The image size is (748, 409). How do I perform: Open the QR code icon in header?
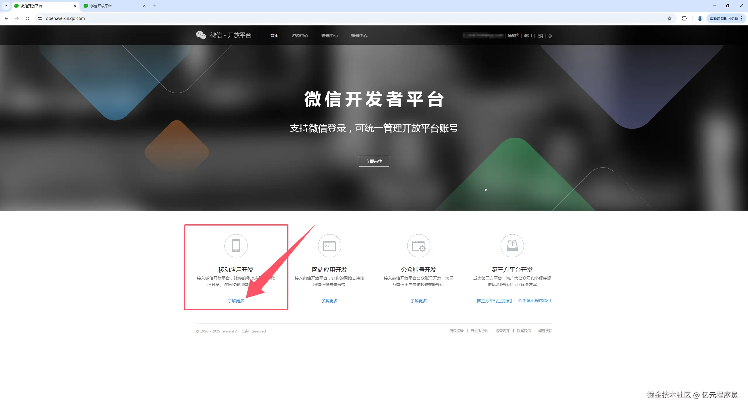point(541,36)
